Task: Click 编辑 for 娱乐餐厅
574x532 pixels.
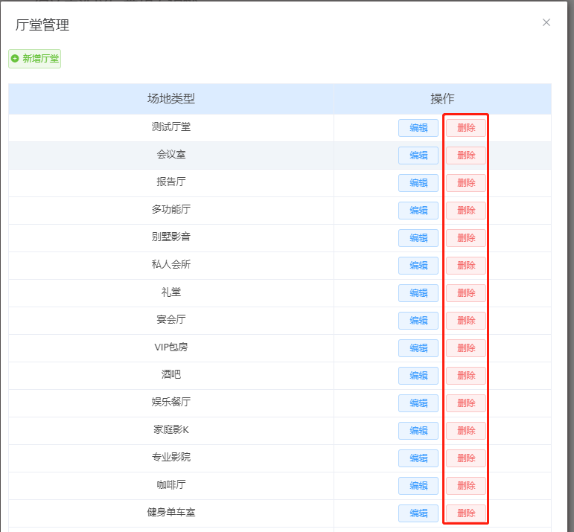Action: coord(418,403)
